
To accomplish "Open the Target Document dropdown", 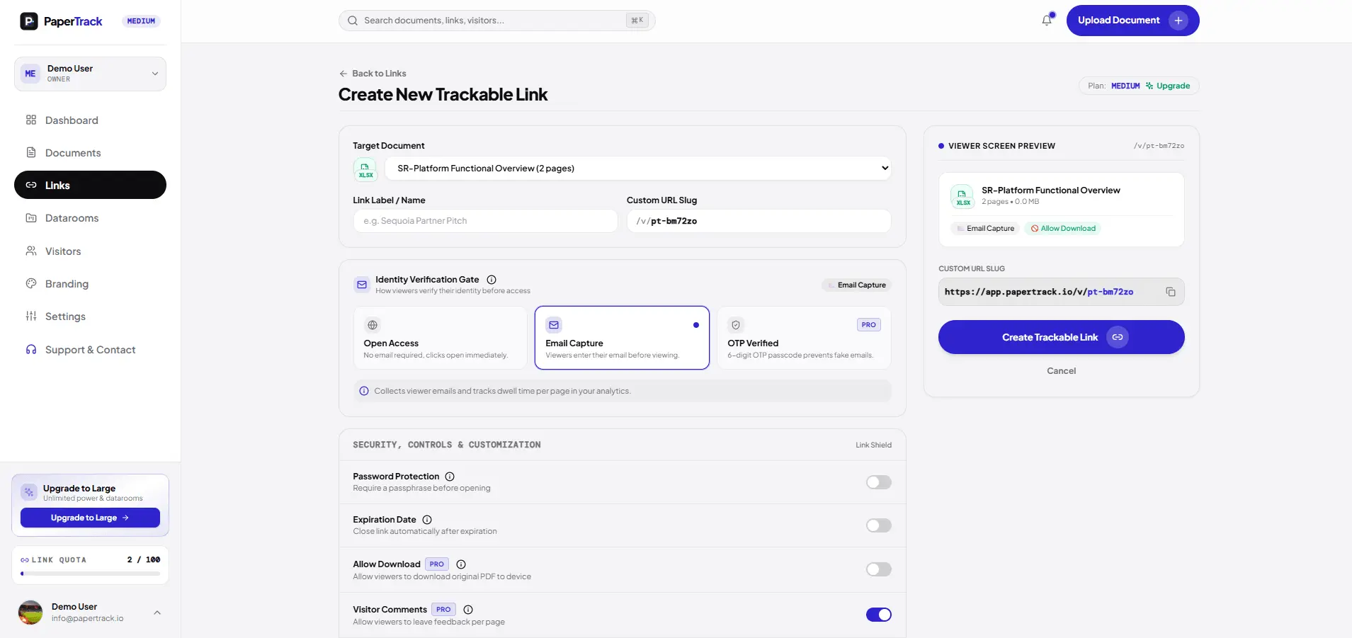I will coord(637,169).
